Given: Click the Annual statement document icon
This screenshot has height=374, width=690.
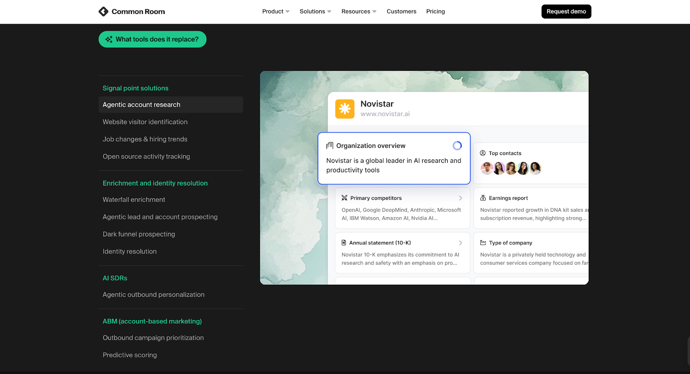Looking at the screenshot, I should (x=344, y=243).
